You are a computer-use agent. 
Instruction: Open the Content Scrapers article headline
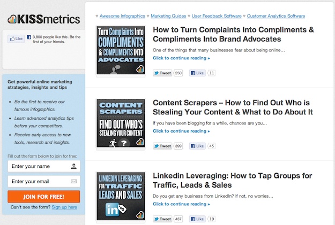coord(233,107)
